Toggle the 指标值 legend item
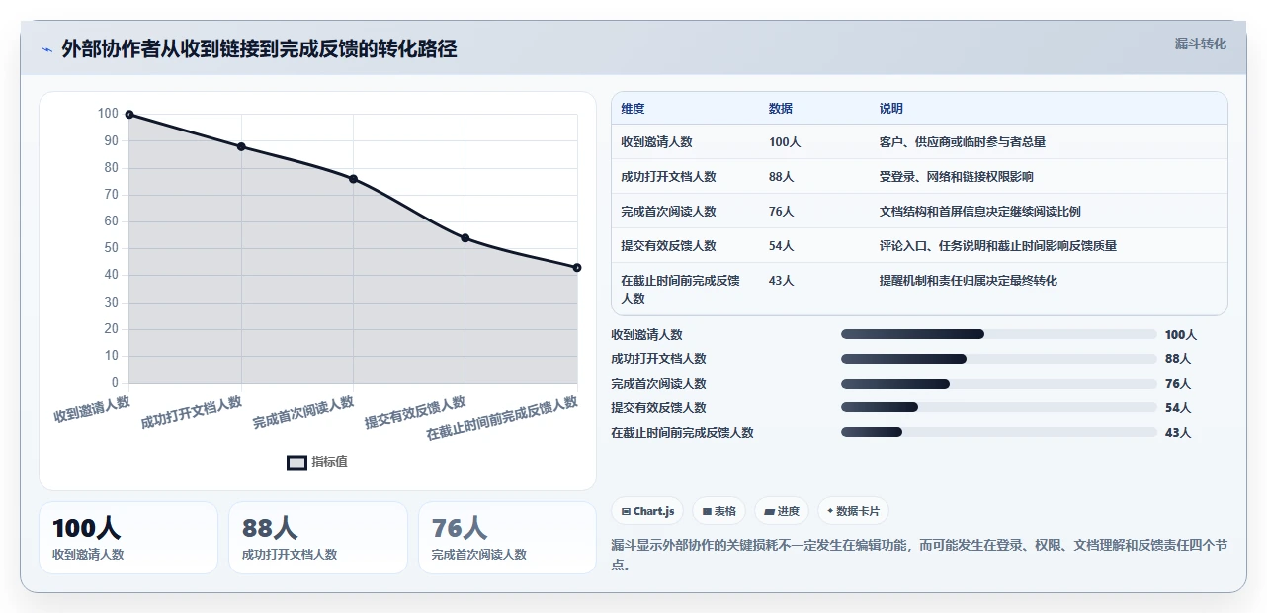The width and height of the screenshot is (1267, 613). [317, 462]
